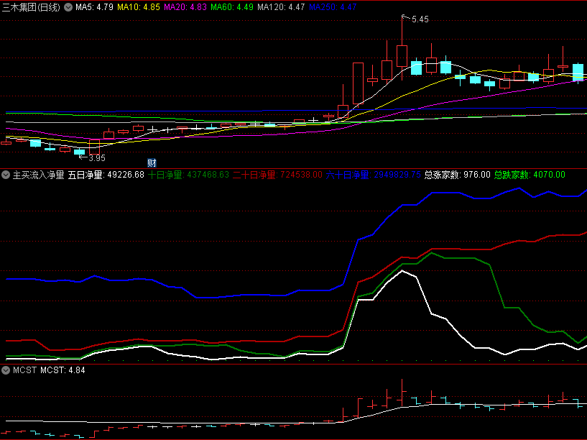Select the last cyan candlestick at the chart's right edge

tap(578, 72)
